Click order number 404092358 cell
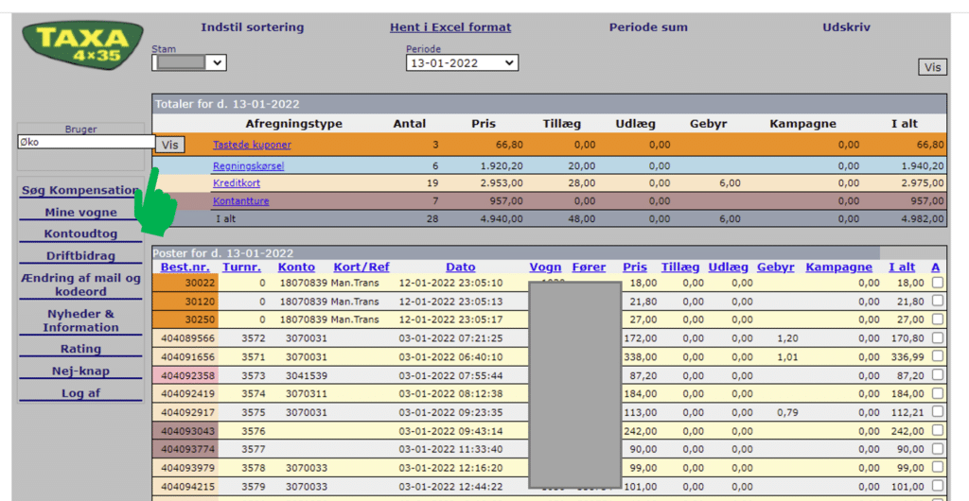This screenshot has width=969, height=501. (x=185, y=375)
